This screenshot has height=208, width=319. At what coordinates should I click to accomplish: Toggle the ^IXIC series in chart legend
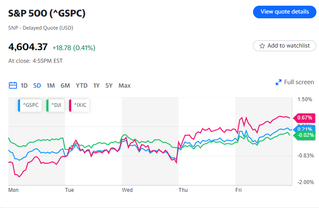(x=79, y=105)
